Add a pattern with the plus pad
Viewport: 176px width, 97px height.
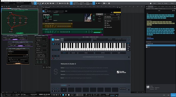click(x=64, y=90)
